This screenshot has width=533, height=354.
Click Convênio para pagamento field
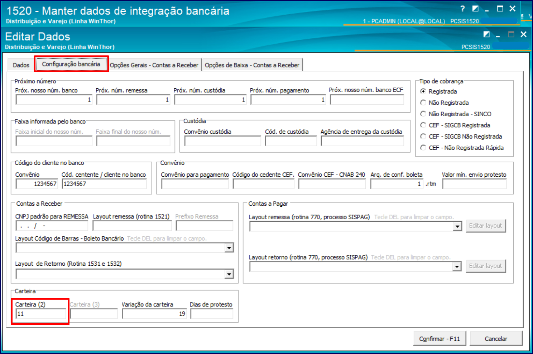(195, 184)
